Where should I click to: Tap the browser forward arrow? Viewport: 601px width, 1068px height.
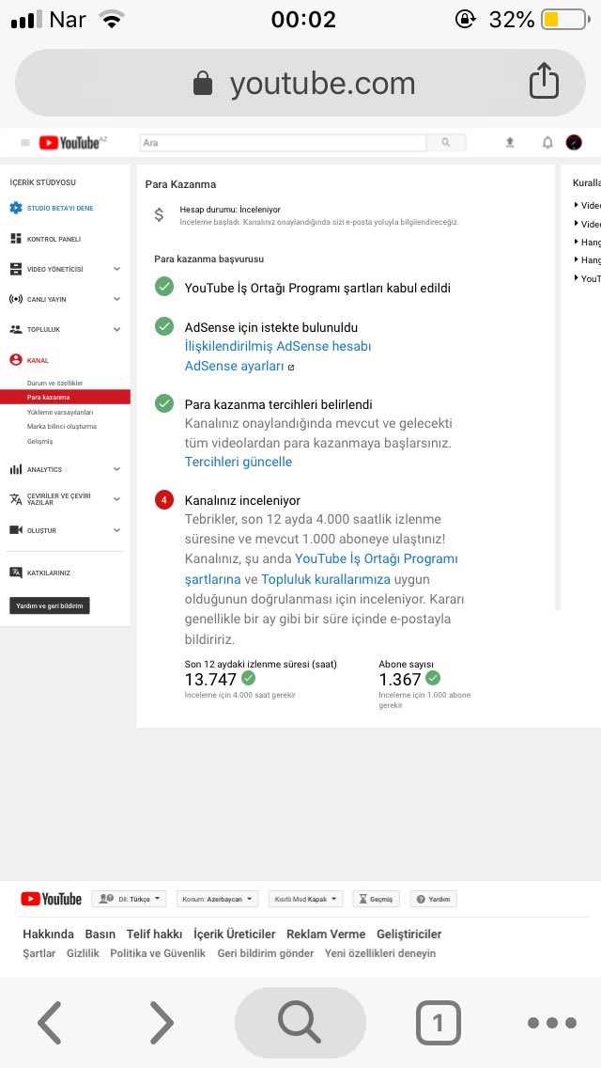click(162, 1022)
